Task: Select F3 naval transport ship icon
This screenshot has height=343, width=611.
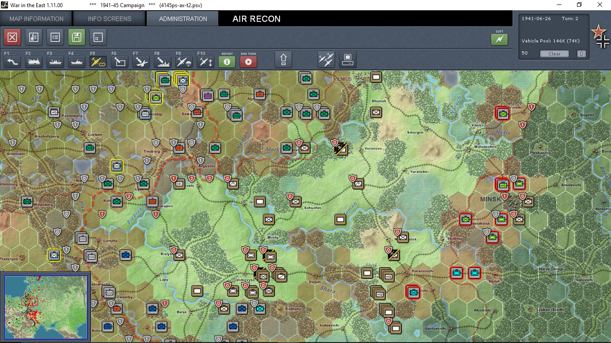Action: [x=55, y=62]
